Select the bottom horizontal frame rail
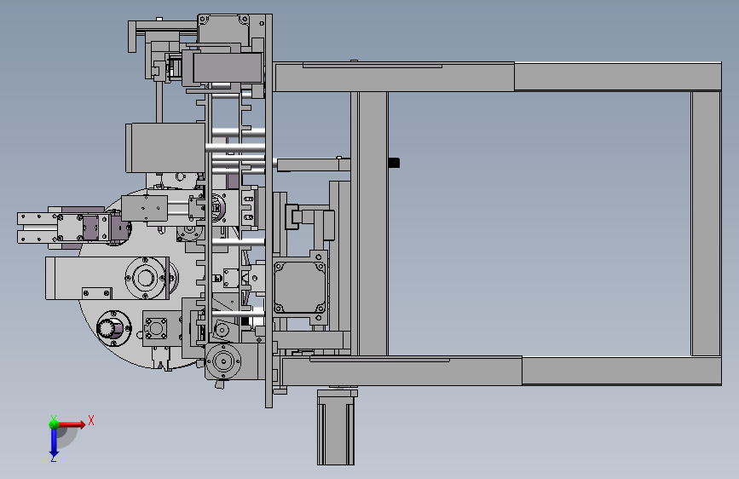This screenshot has height=479, width=739. point(501,371)
